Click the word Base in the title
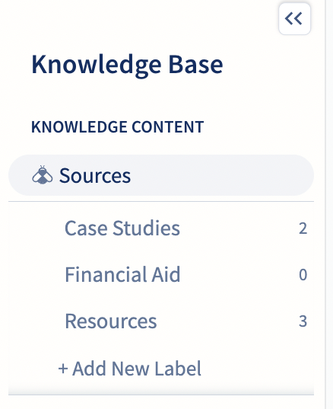The height and width of the screenshot is (409, 333). pos(195,64)
